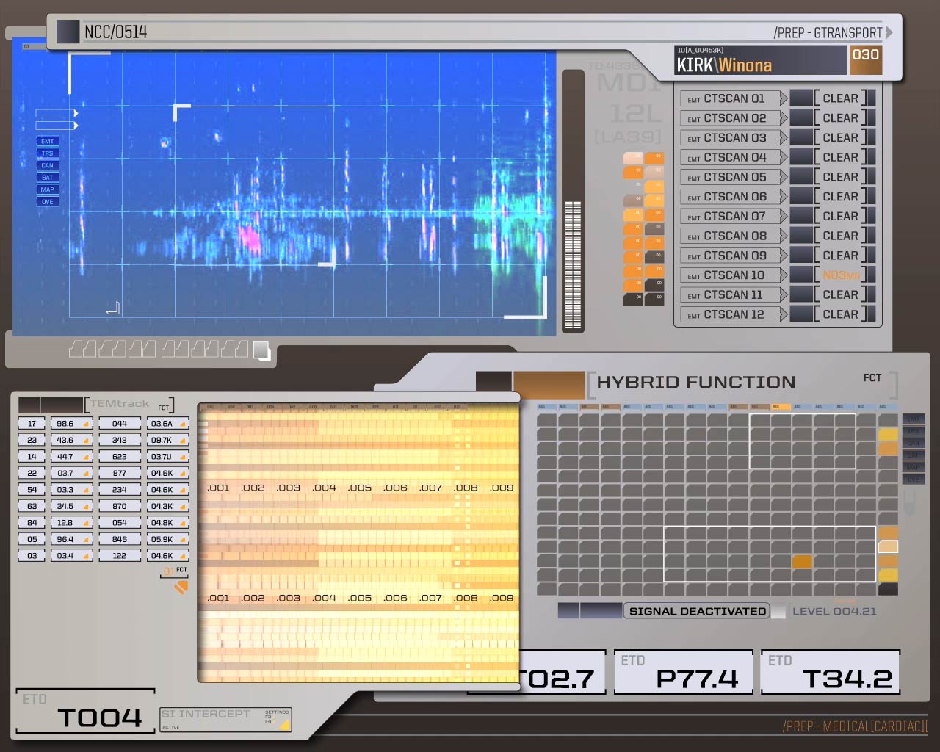The width and height of the screenshot is (940, 752).
Task: Click the black swatch ending grid's right column
Action: (x=888, y=589)
